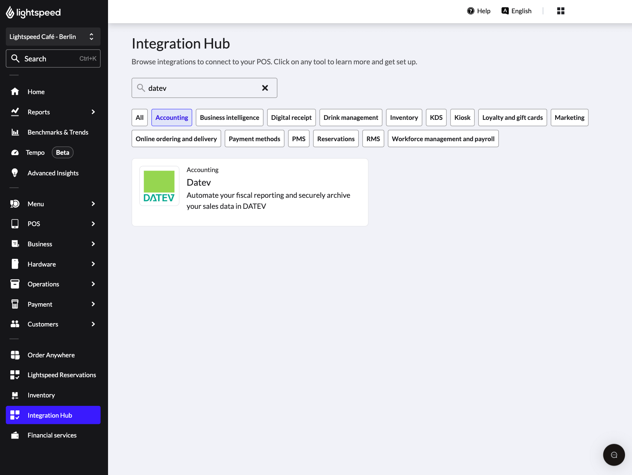Clear the datev search with the X

(x=265, y=88)
